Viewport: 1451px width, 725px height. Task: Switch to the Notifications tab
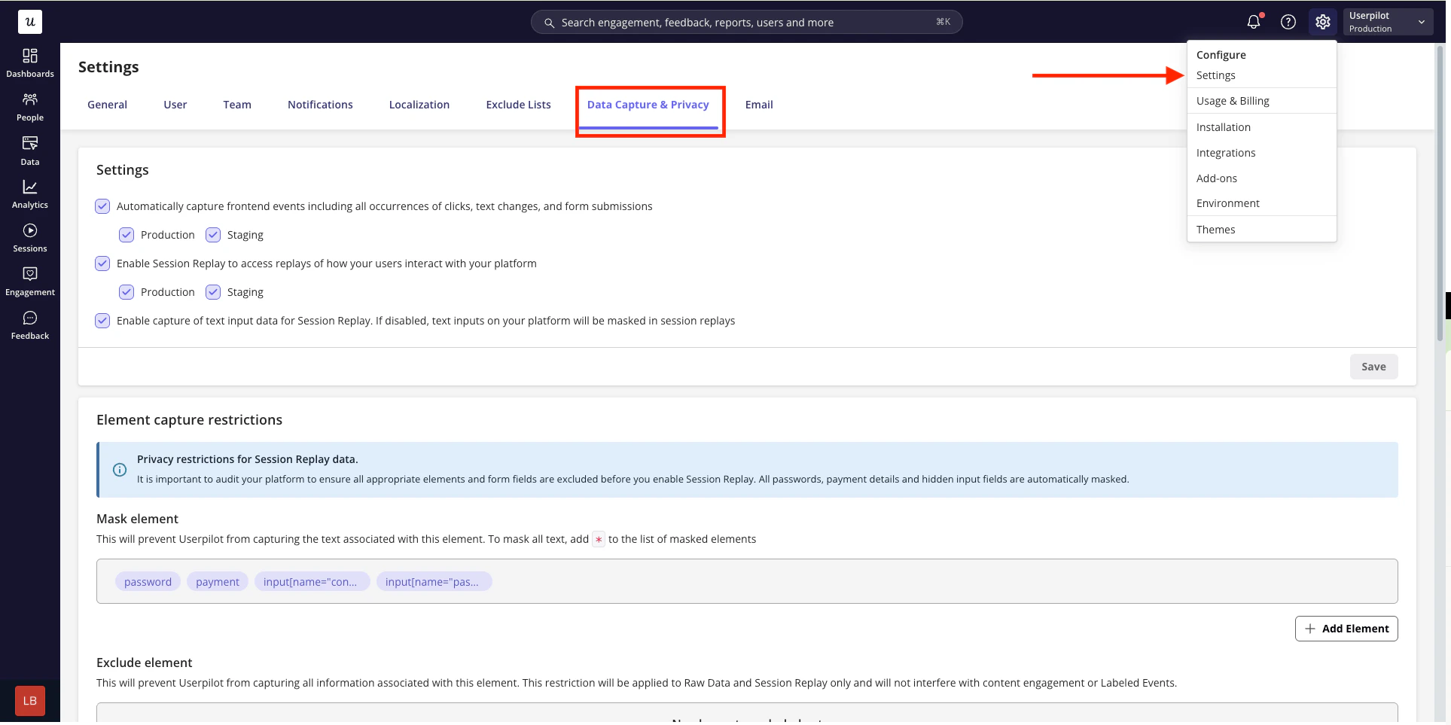(320, 105)
